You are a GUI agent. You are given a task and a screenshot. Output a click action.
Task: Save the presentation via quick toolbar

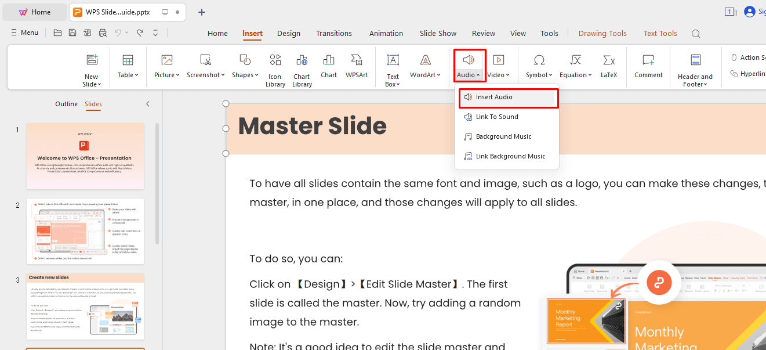coord(72,33)
